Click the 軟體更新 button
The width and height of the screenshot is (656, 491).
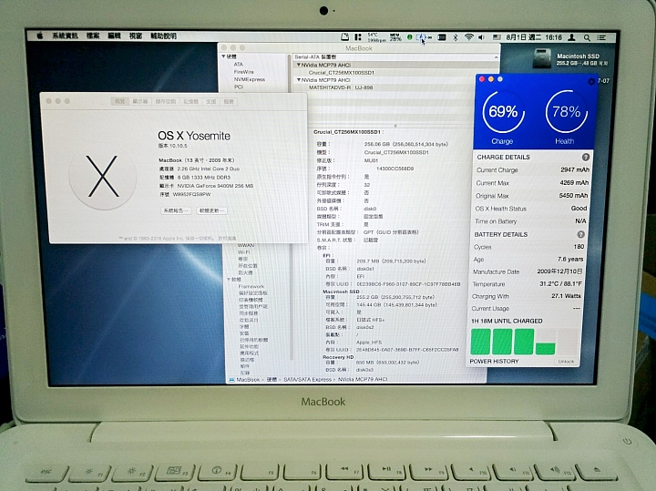click(x=211, y=210)
